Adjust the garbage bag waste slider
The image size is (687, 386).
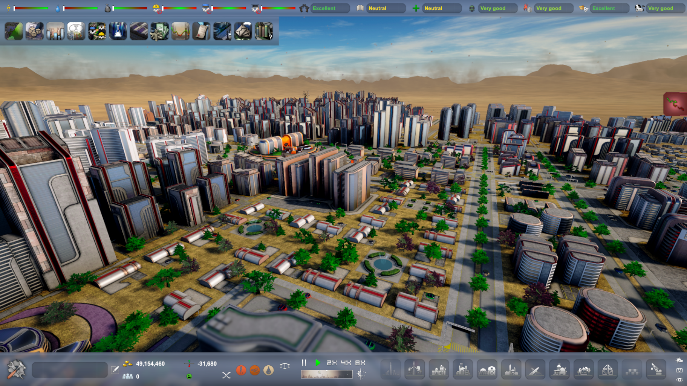pos(130,8)
